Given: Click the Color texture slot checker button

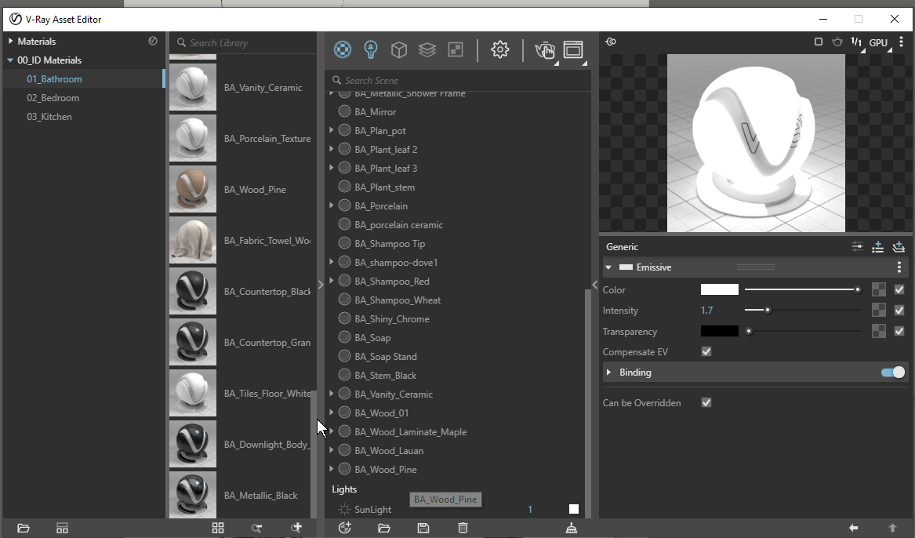Looking at the screenshot, I should point(879,289).
